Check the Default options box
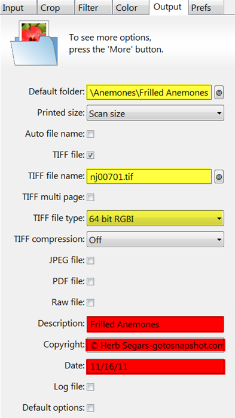 coord(91,408)
